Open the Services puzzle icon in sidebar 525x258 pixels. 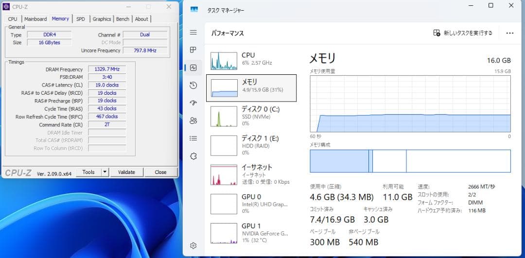[193, 156]
